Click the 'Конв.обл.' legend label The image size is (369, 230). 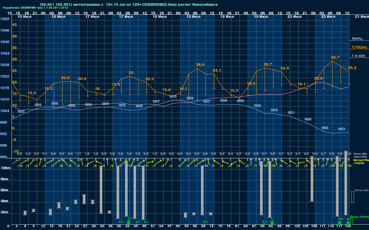click(x=362, y=190)
